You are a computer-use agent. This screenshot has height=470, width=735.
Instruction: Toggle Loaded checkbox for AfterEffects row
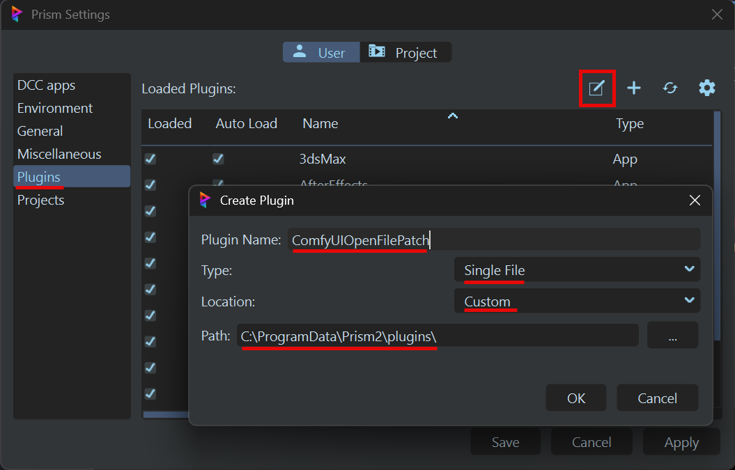[x=150, y=185]
